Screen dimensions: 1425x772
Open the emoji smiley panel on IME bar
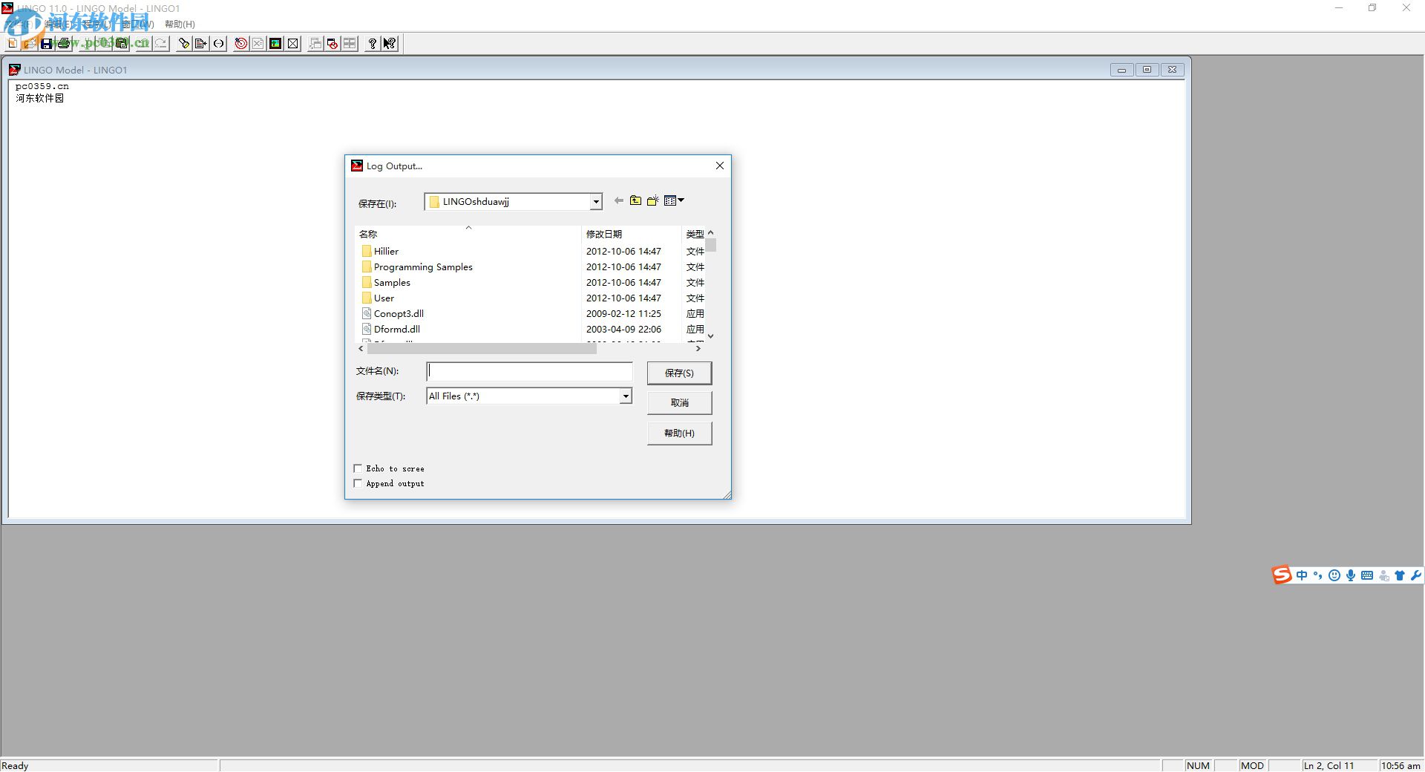pyautogui.click(x=1334, y=575)
